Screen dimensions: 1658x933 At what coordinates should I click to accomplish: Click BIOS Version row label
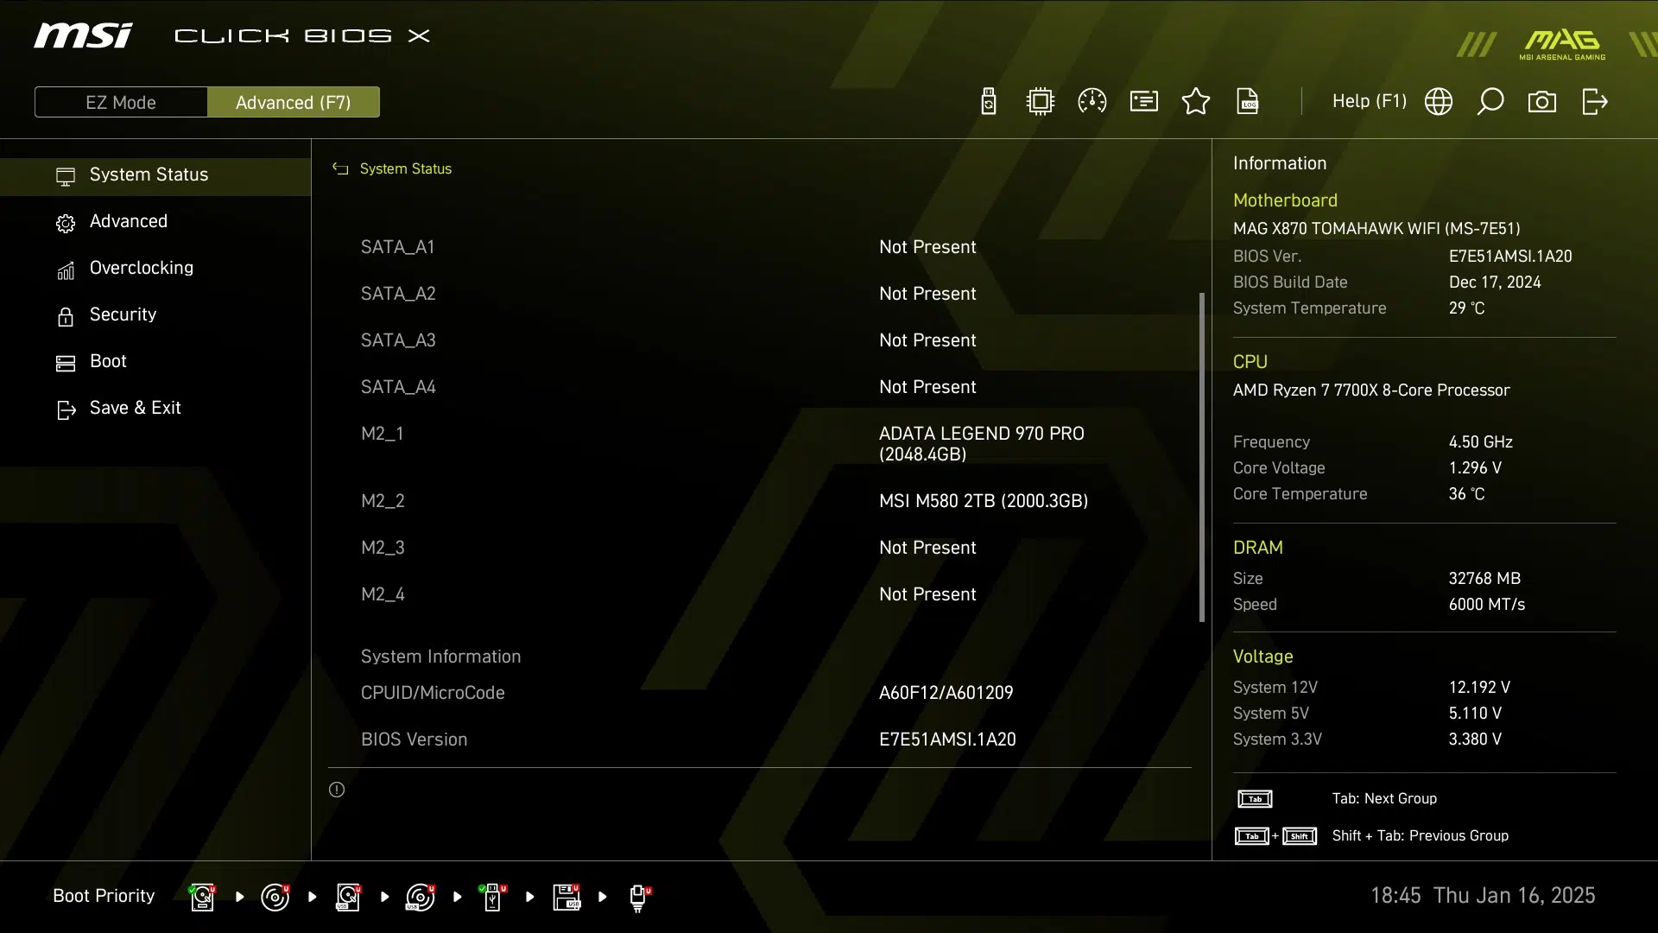click(x=414, y=739)
